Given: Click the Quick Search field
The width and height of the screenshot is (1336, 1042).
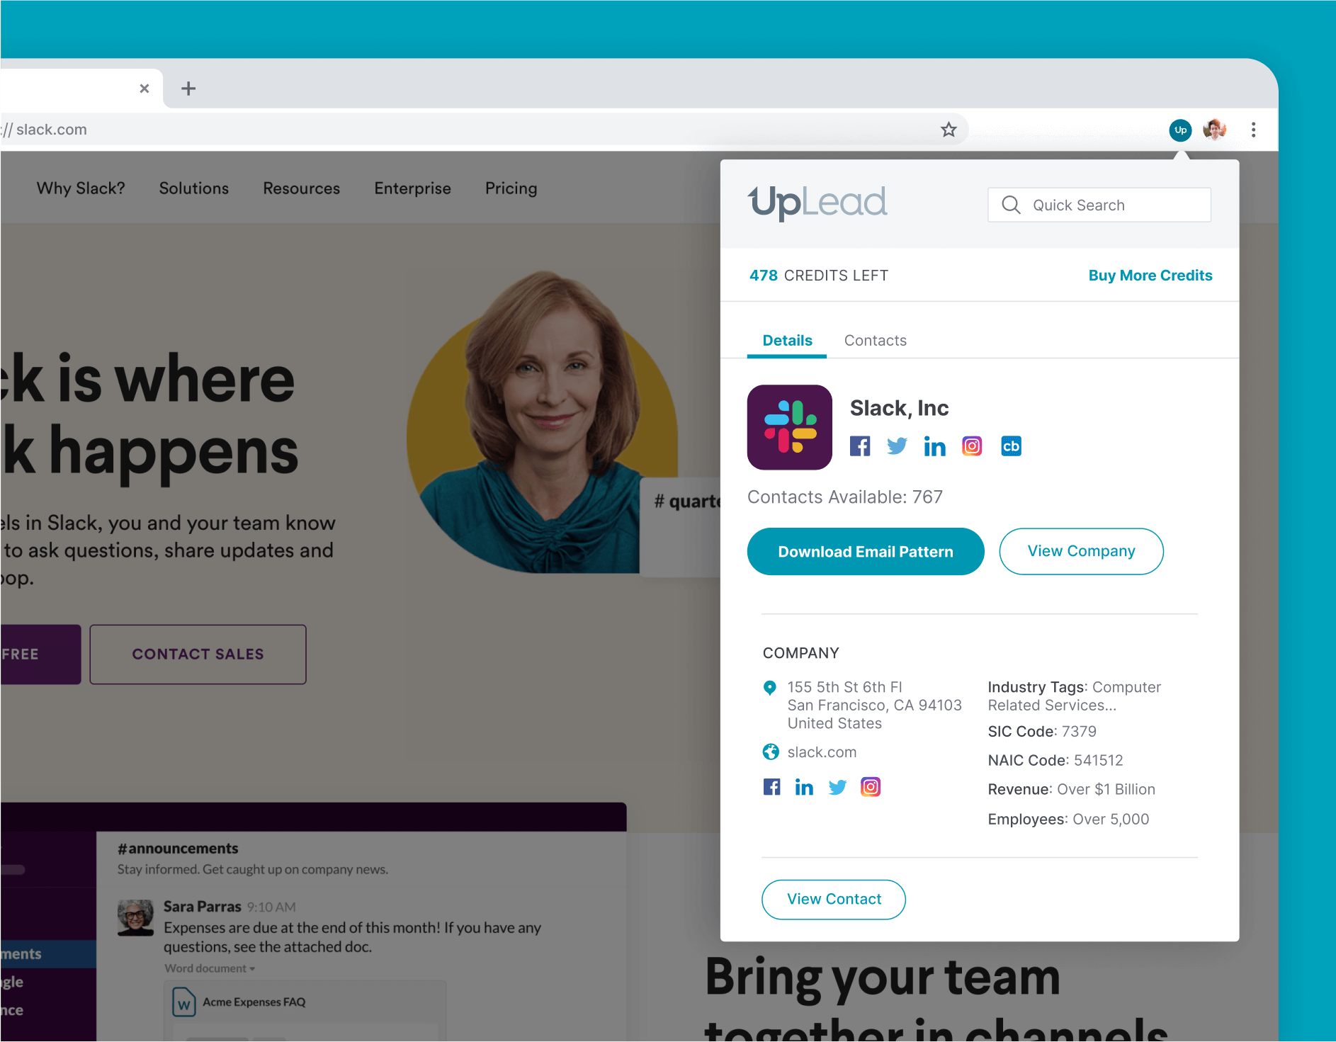Looking at the screenshot, I should coord(1099,205).
